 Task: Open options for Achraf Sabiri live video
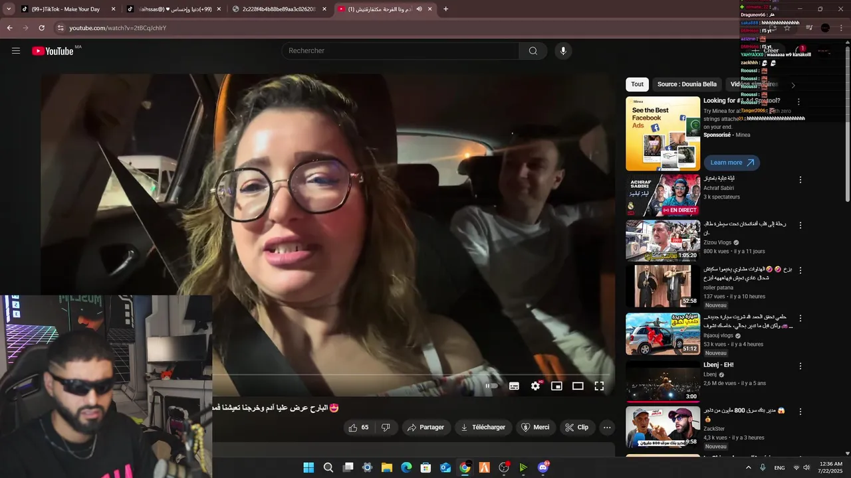point(800,180)
